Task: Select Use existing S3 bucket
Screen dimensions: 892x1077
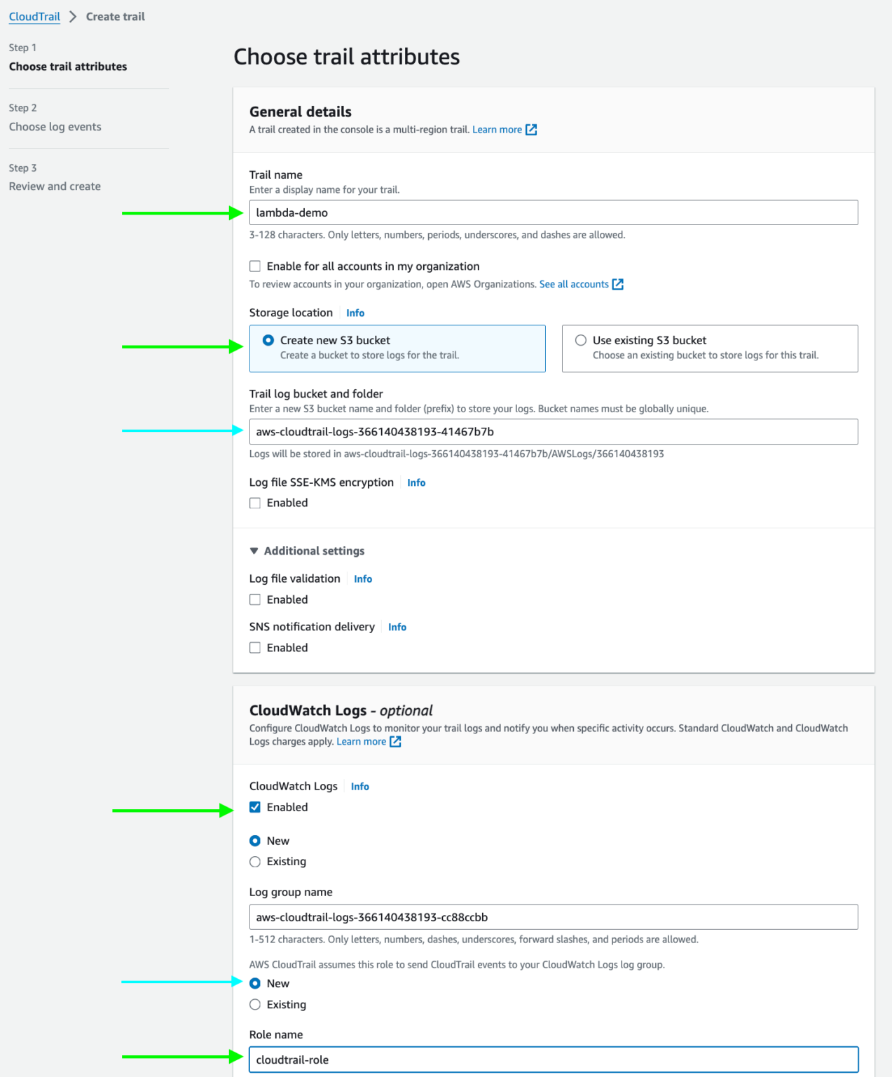Action: coord(581,340)
